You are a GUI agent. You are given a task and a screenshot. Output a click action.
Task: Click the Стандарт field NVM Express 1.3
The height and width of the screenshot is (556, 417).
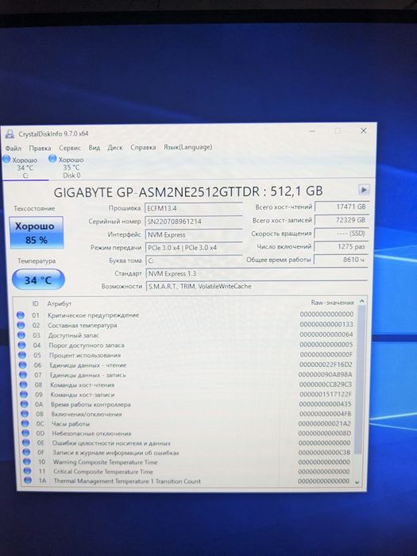(257, 273)
